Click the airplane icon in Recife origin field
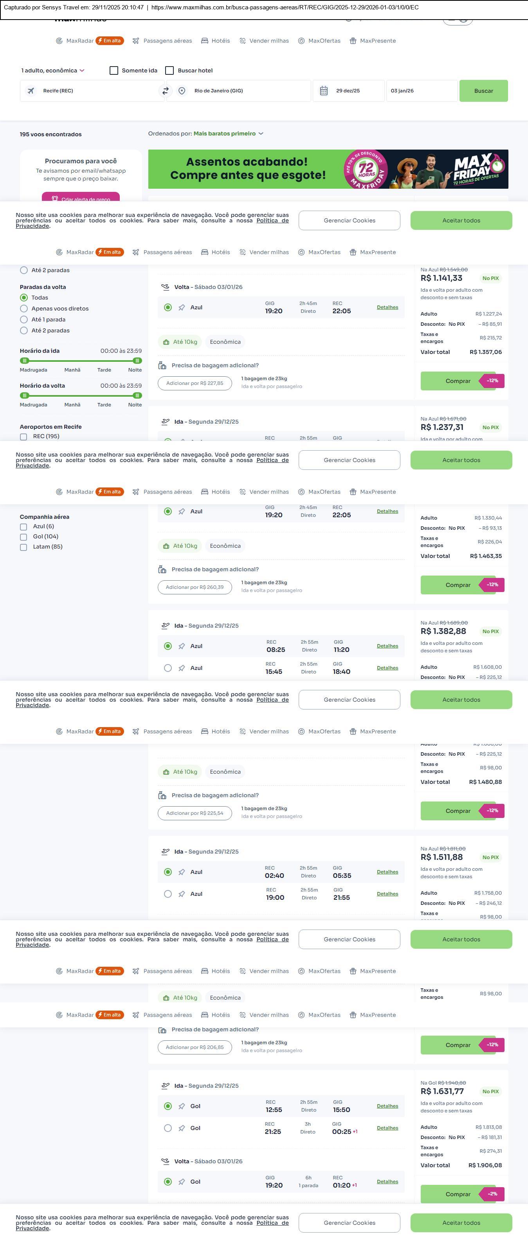The height and width of the screenshot is (1242, 528). 31,90
